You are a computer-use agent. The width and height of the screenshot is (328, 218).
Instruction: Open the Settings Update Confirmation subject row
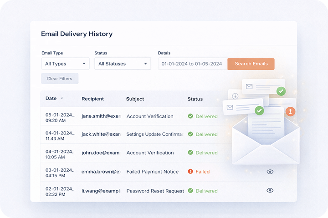pos(154,134)
